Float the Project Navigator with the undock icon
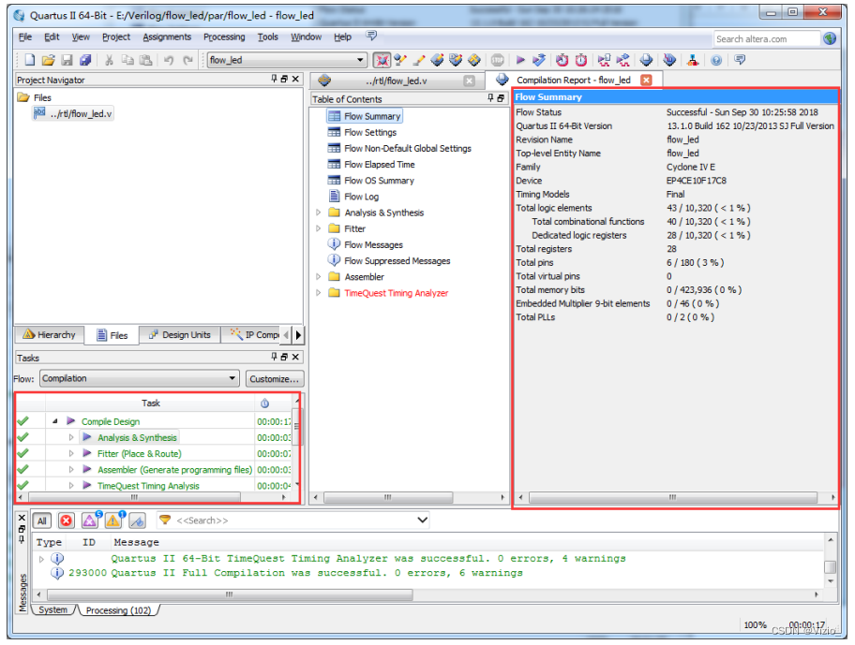 pos(284,79)
